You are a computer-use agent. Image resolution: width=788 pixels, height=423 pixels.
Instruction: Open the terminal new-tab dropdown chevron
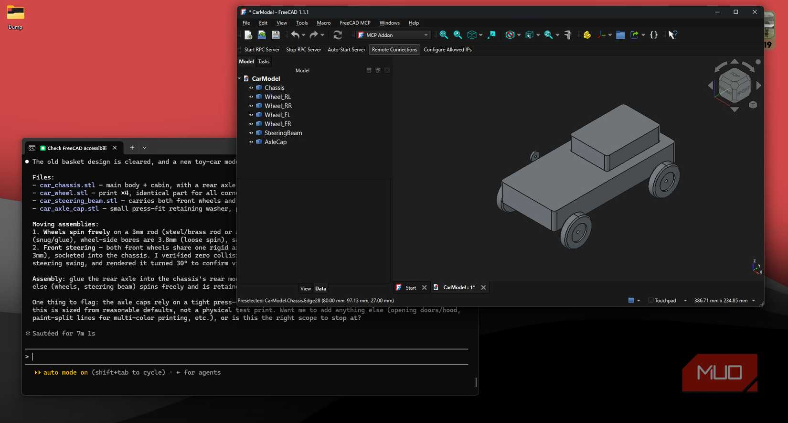pyautogui.click(x=145, y=148)
